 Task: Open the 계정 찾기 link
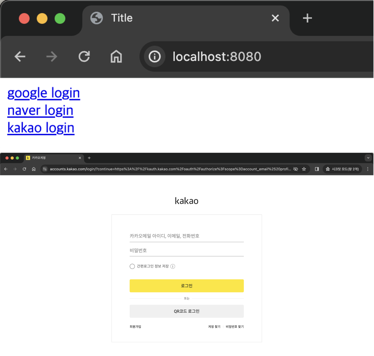(214, 326)
